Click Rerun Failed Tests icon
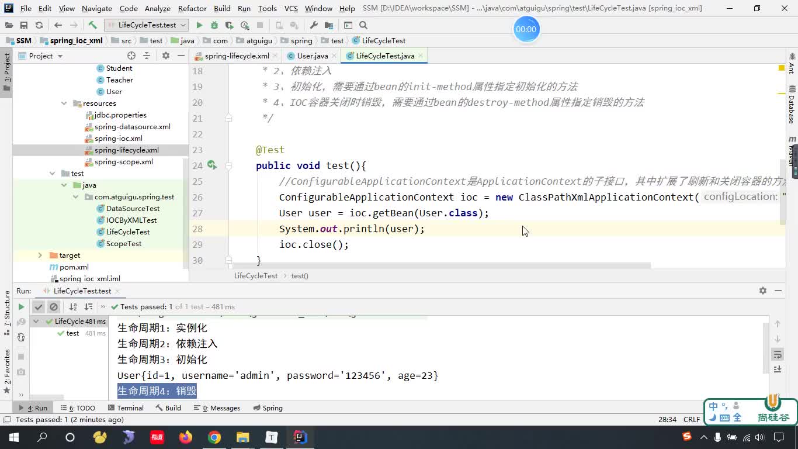 [21, 322]
